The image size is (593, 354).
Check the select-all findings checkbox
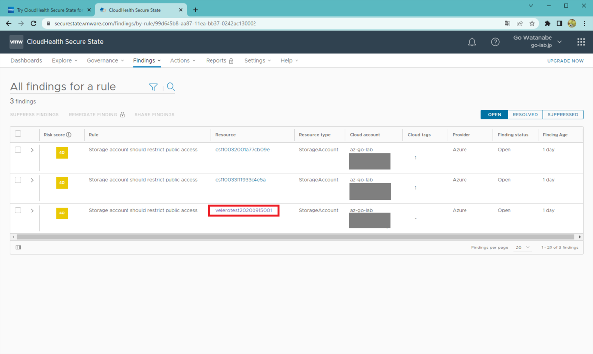coord(18,134)
